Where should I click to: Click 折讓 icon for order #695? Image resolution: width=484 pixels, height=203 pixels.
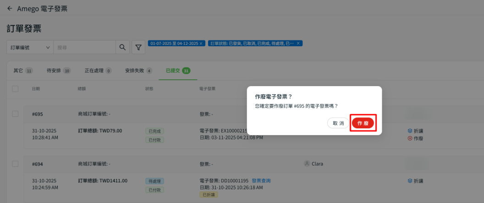410,131
